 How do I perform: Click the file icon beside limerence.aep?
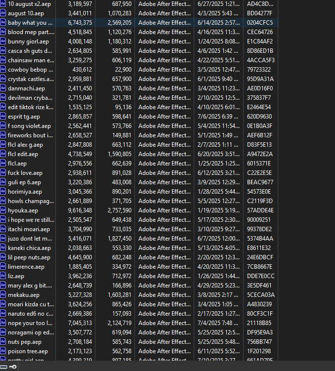point(3,266)
